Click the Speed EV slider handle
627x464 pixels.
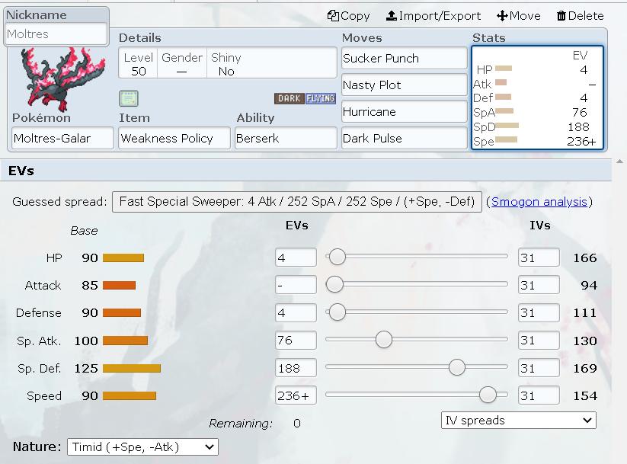(x=488, y=395)
